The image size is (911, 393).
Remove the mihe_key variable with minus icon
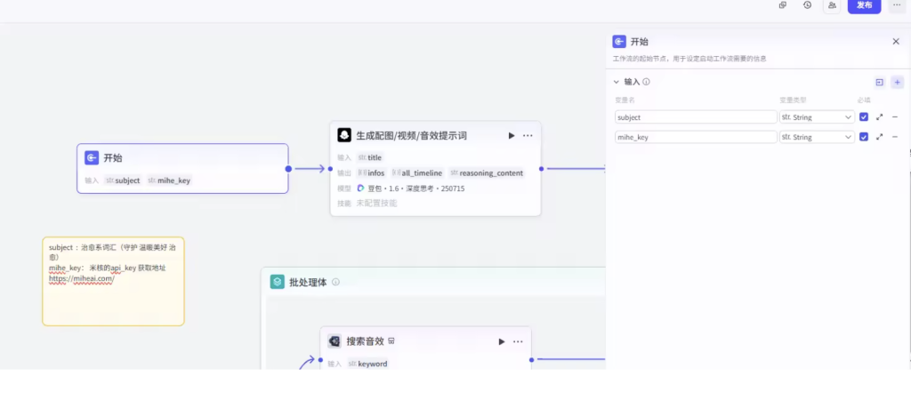pos(895,137)
